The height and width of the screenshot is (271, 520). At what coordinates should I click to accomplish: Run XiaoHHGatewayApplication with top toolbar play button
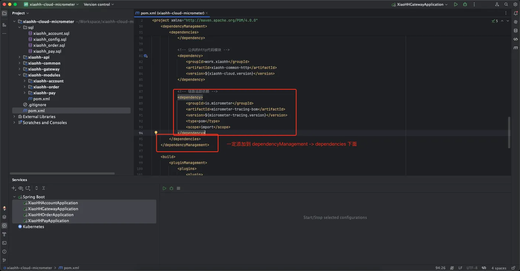(456, 4)
